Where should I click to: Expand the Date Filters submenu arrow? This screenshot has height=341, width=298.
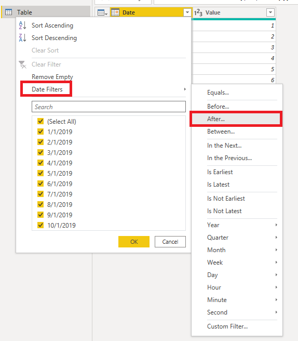185,89
